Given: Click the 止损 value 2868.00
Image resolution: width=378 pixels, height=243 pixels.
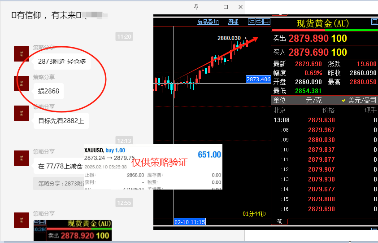Looking at the screenshot, I should [135, 175].
